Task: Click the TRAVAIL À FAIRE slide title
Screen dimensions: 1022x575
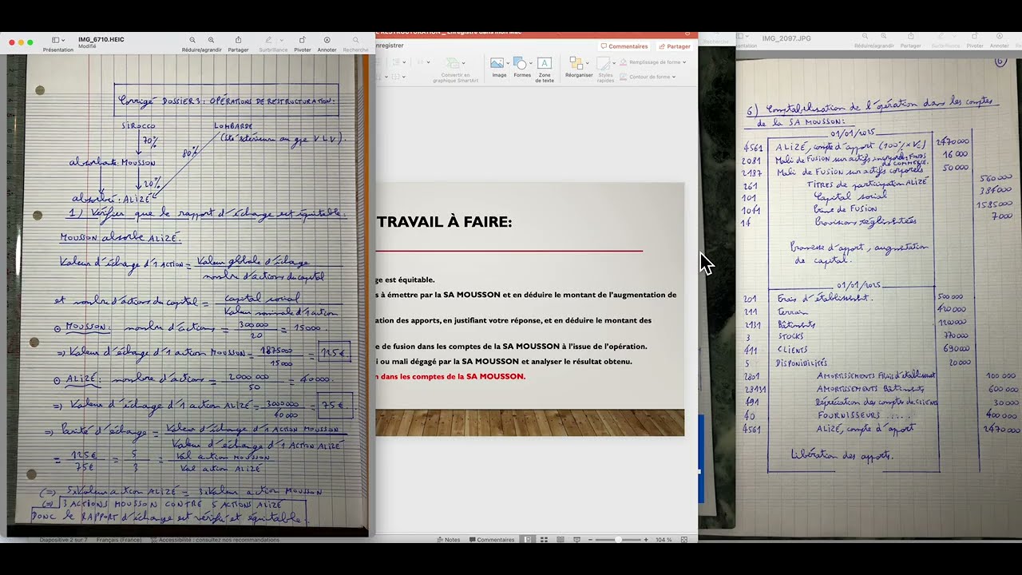Action: pos(445,222)
